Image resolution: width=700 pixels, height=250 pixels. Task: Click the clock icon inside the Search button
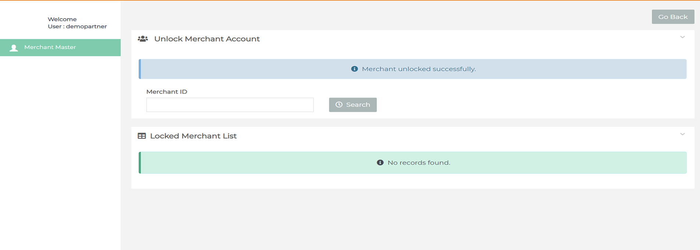pos(339,105)
